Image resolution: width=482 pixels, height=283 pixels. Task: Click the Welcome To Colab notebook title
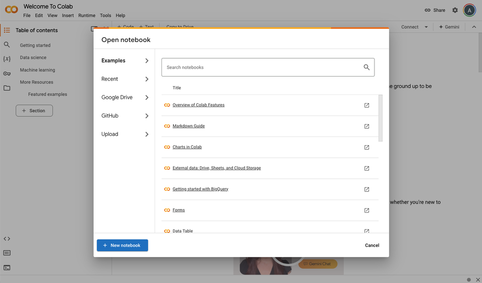(48, 6)
